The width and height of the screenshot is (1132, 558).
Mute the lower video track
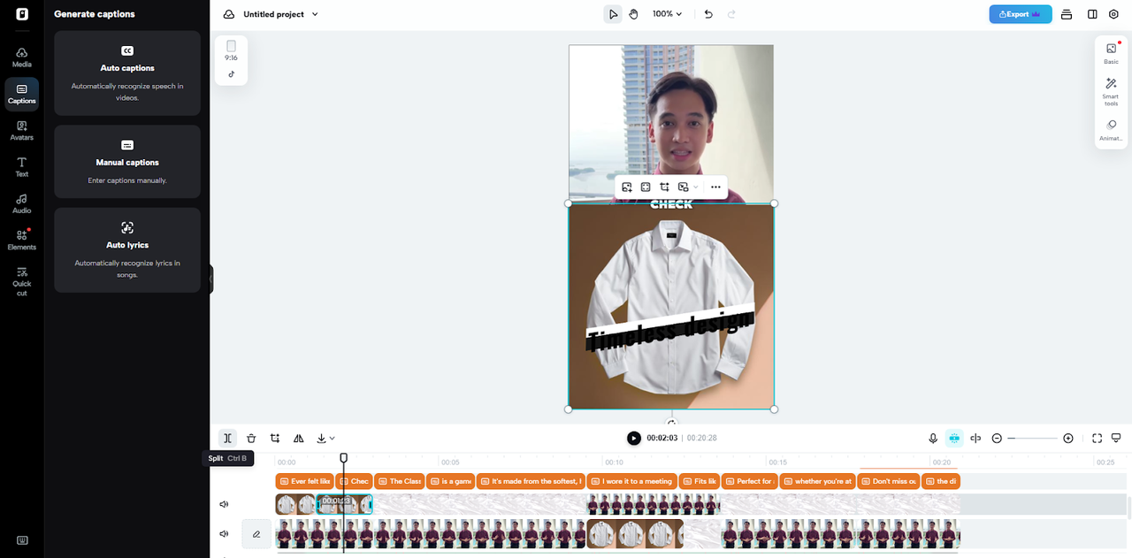point(224,534)
